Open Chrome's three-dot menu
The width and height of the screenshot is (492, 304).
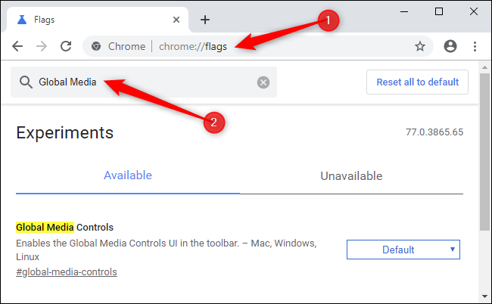pos(475,46)
